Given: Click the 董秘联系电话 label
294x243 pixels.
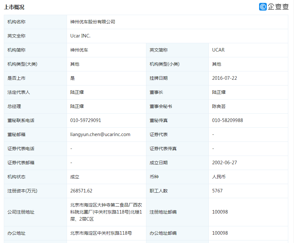Looking at the screenshot, I should (21, 120).
